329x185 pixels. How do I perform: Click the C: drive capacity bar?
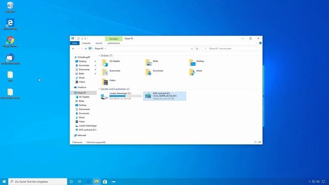click(125, 96)
